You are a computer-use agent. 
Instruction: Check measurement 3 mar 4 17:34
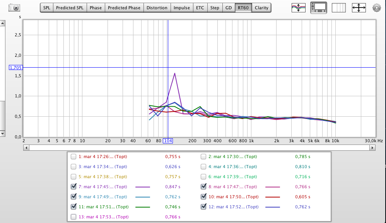[x=73, y=167]
